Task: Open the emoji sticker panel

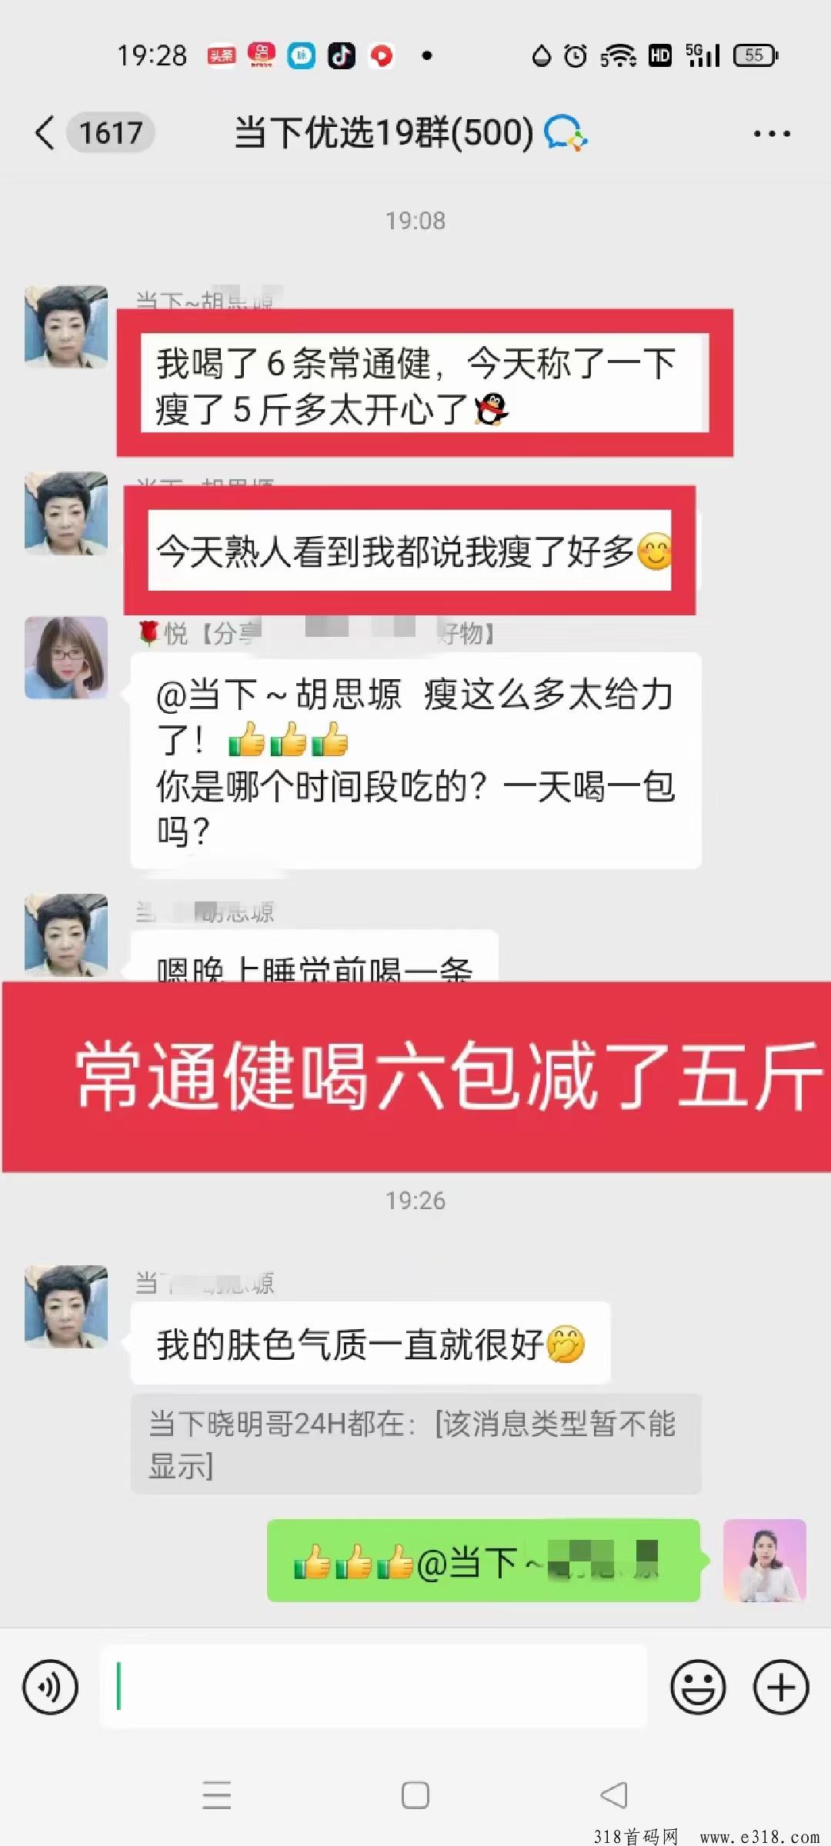Action: tap(698, 1687)
